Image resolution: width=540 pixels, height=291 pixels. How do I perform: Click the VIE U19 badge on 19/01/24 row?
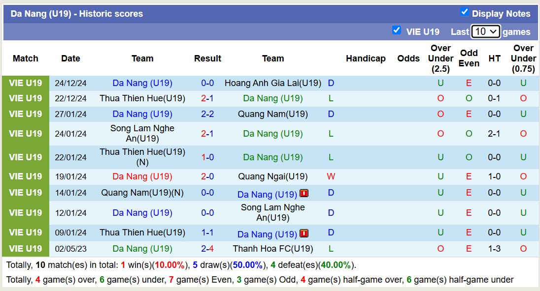[x=25, y=176]
